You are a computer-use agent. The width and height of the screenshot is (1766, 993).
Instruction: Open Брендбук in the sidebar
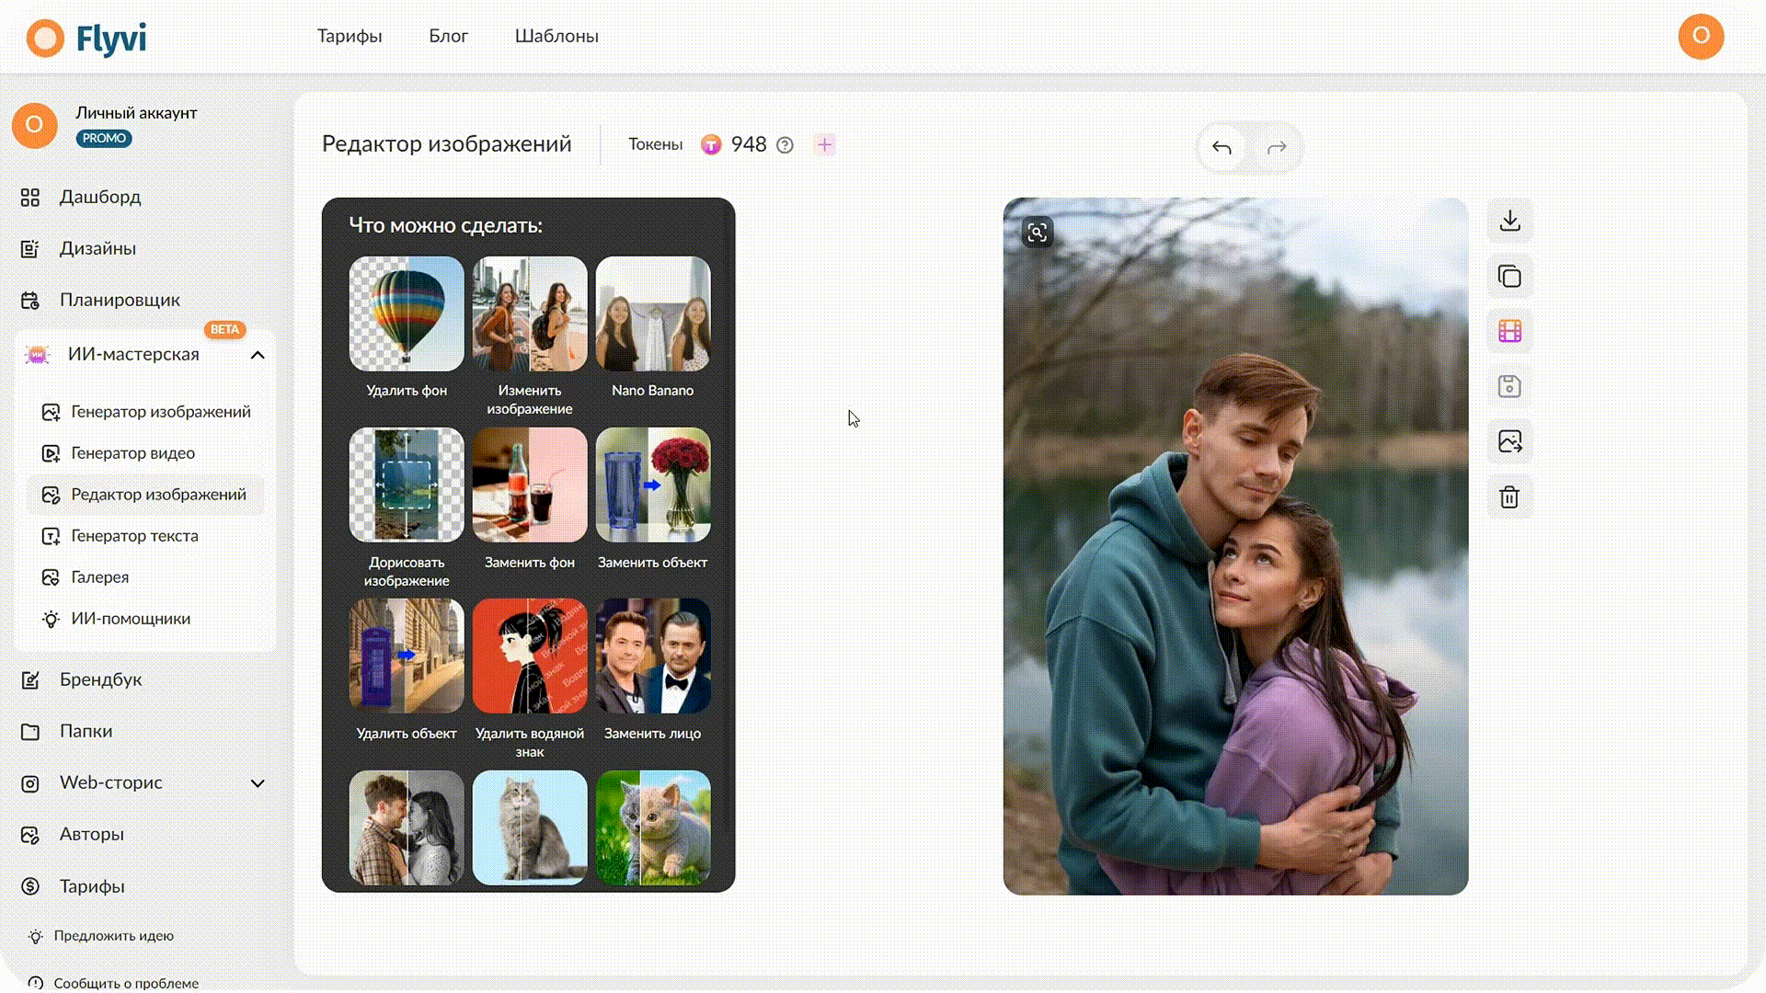82,679
